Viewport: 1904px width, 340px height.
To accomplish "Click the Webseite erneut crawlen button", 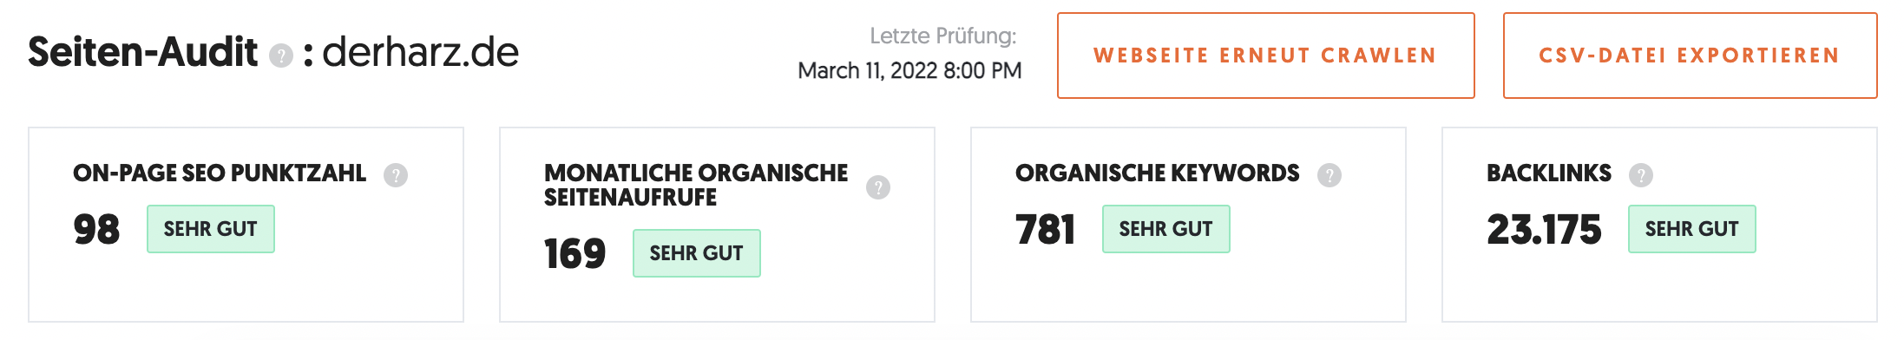I will [x=1266, y=56].
